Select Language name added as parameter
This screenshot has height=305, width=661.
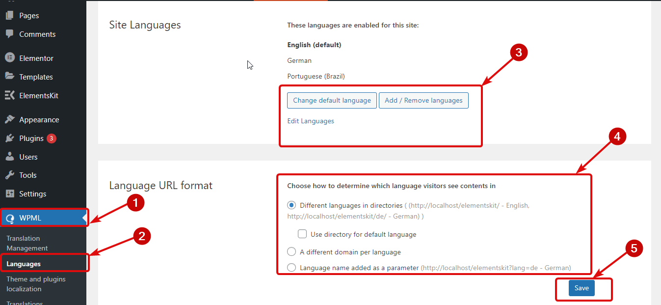coord(291,268)
